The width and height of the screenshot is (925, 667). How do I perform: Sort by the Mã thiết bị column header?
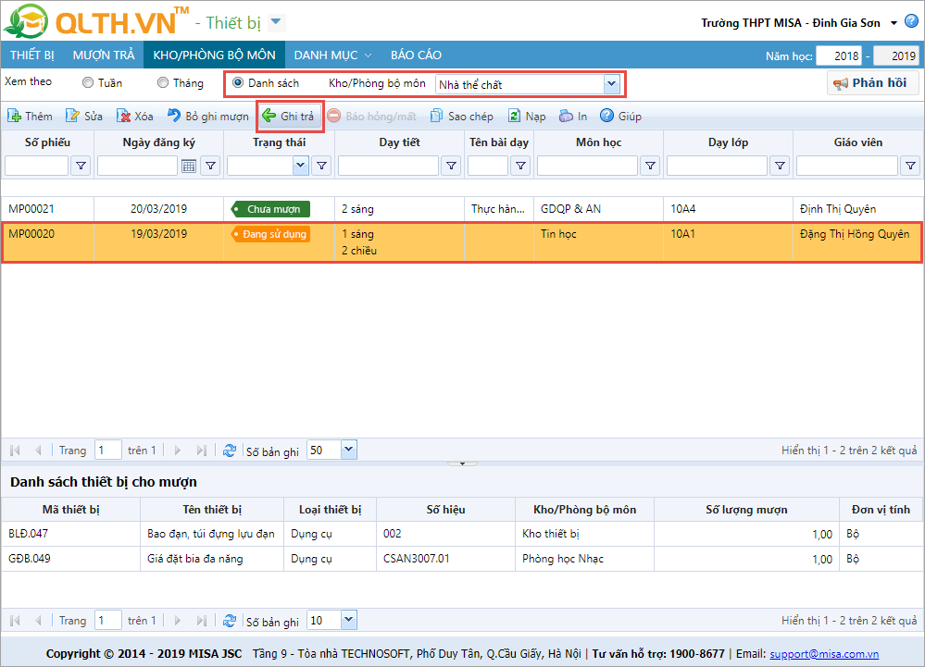pyautogui.click(x=70, y=510)
